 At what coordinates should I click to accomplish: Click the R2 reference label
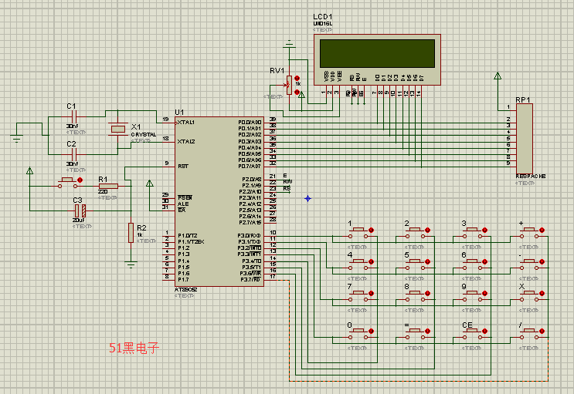[x=141, y=227]
